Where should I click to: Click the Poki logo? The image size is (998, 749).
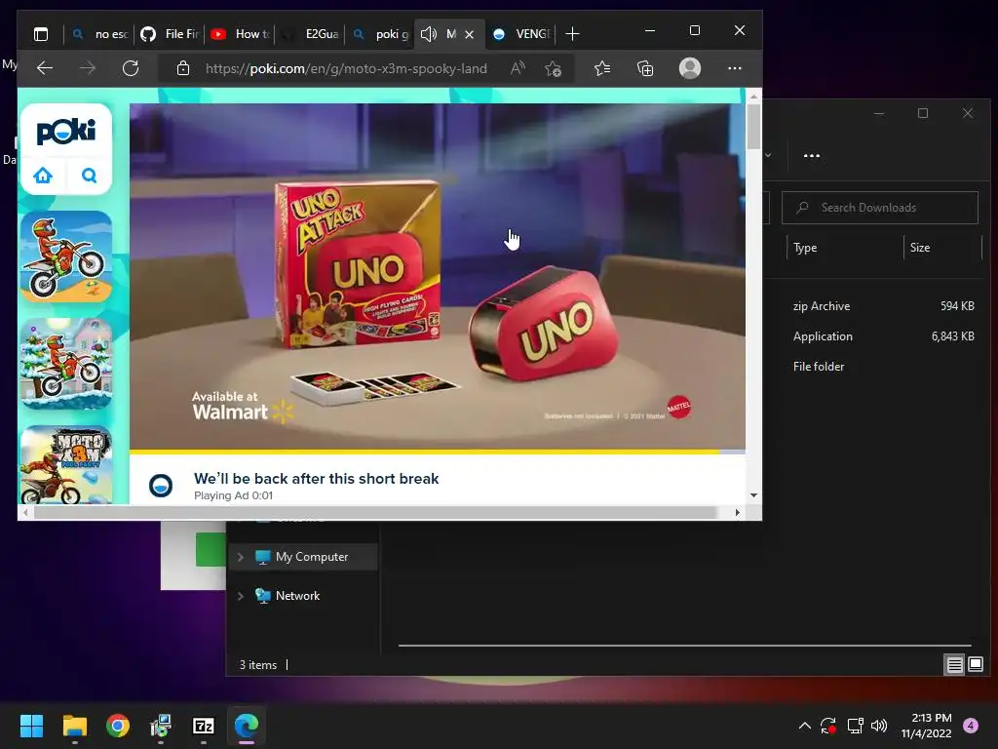pos(66,132)
